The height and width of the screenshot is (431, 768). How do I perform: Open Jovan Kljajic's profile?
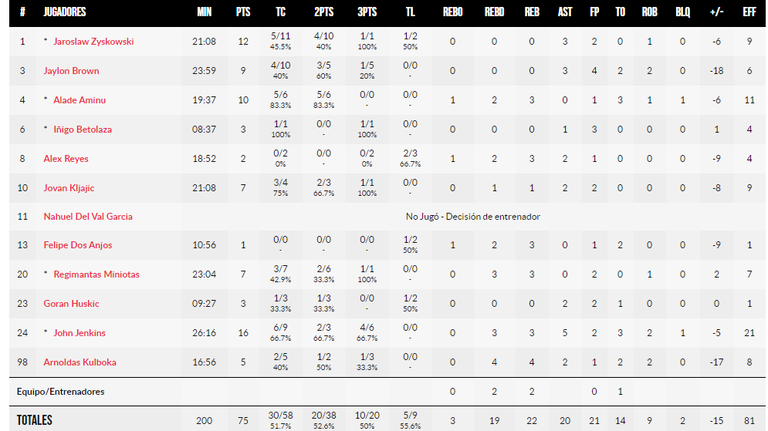(x=69, y=188)
